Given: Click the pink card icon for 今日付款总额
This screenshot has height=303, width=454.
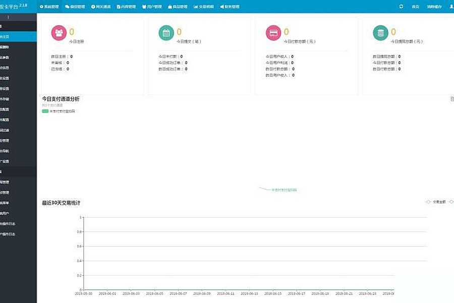Looking at the screenshot, I should (x=273, y=33).
